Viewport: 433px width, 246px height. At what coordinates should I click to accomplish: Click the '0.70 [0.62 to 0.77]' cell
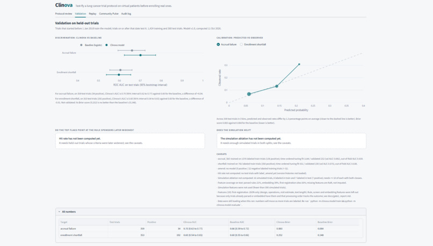coord(193,229)
